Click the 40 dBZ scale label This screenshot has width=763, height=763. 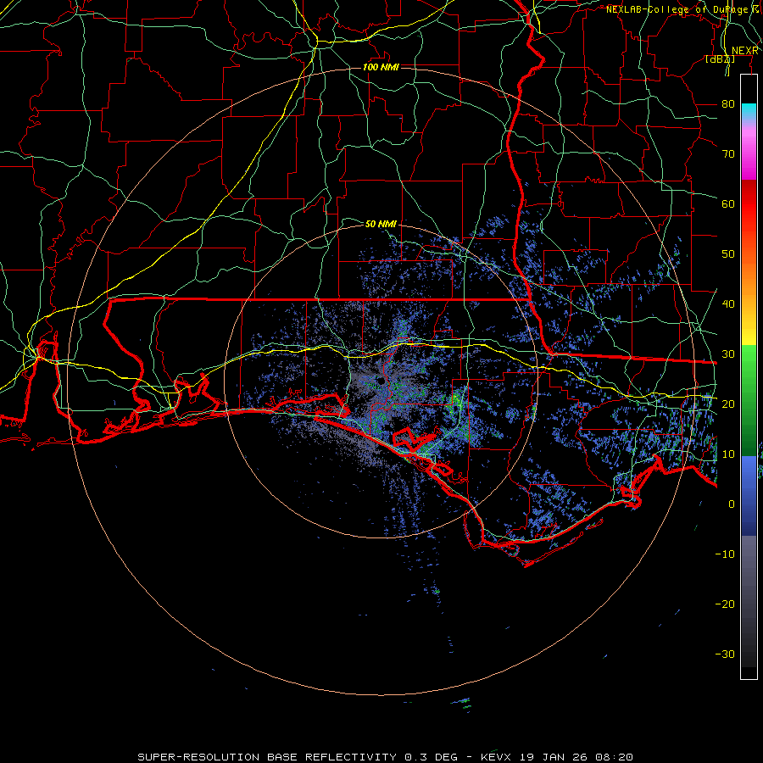click(728, 304)
